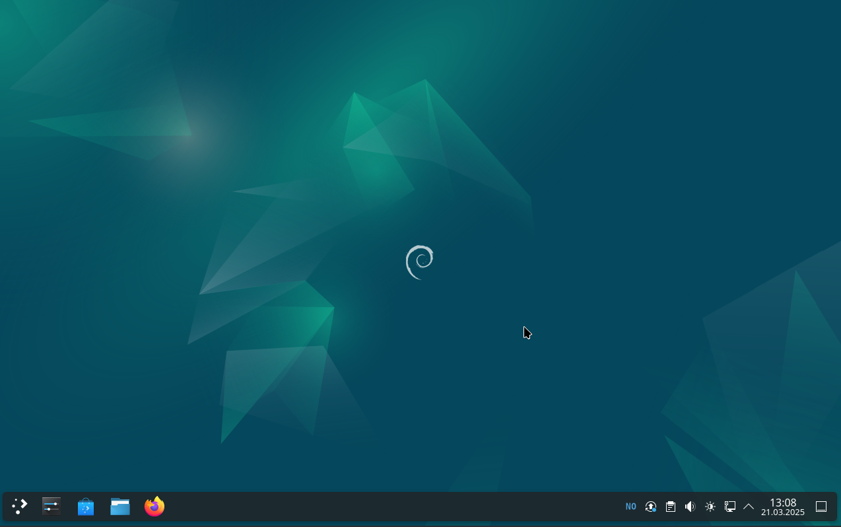Click empty panel space right of Firefox
Image resolution: width=841 pixels, height=527 pixels.
[x=396, y=507]
